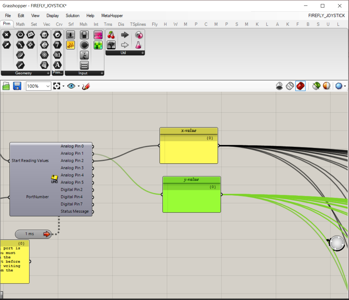Activate the red sketch pencil tool
The height and width of the screenshot is (300, 349).
click(x=86, y=86)
